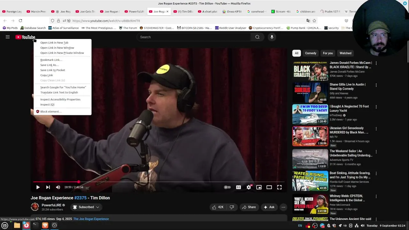
Task: Click the Ask button
Action: [269, 207]
